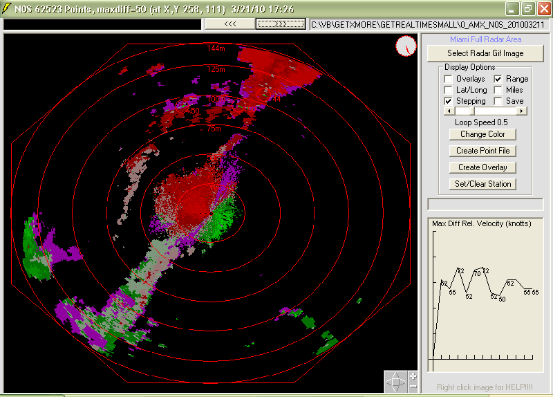Click the Change Color button
553x397 pixels.
tap(482, 134)
